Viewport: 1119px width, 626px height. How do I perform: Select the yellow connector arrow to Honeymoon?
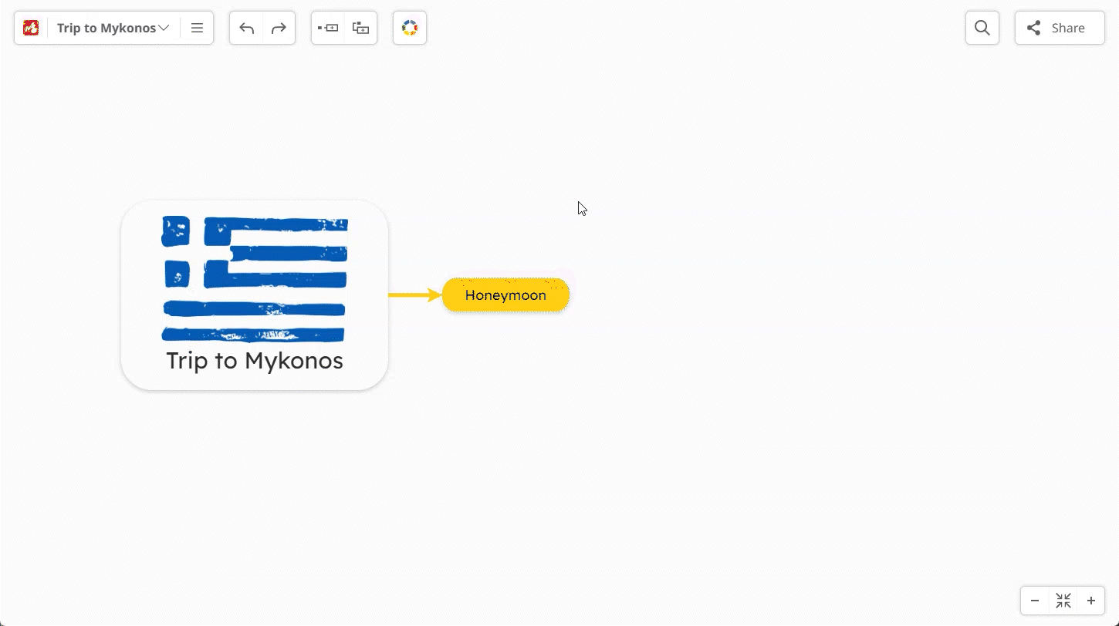pyautogui.click(x=414, y=295)
